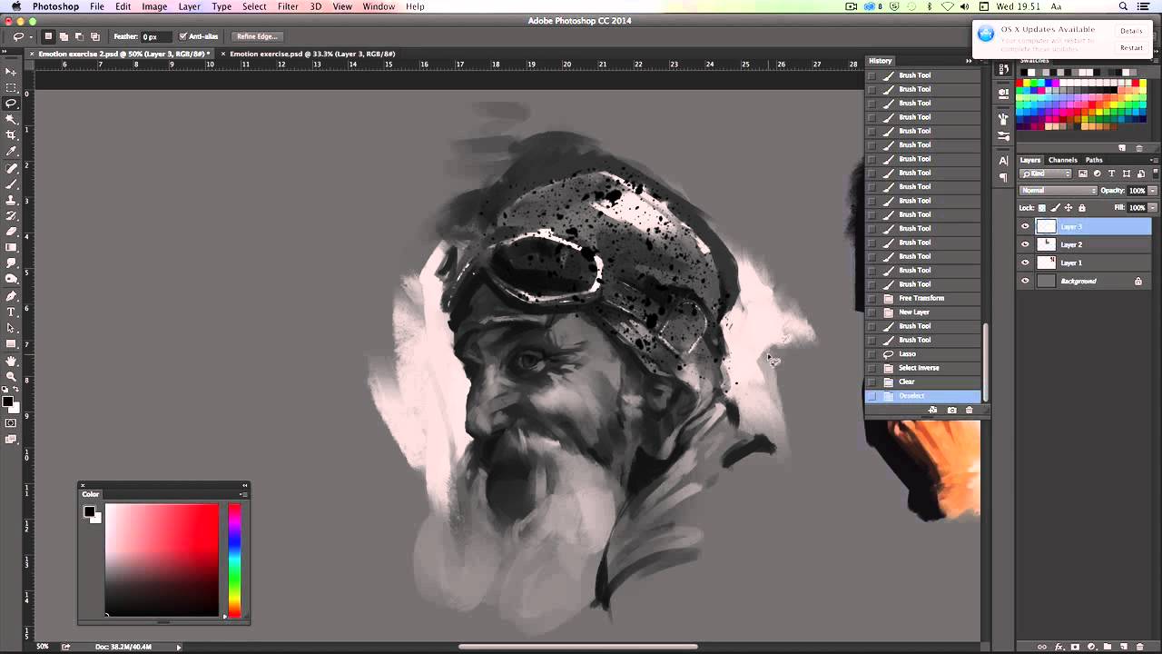Select the Clone Stamp tool

(11, 200)
